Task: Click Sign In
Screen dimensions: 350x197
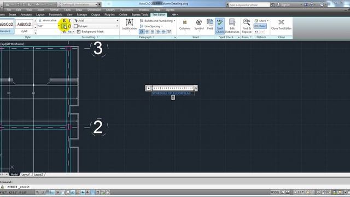Action: point(285,5)
